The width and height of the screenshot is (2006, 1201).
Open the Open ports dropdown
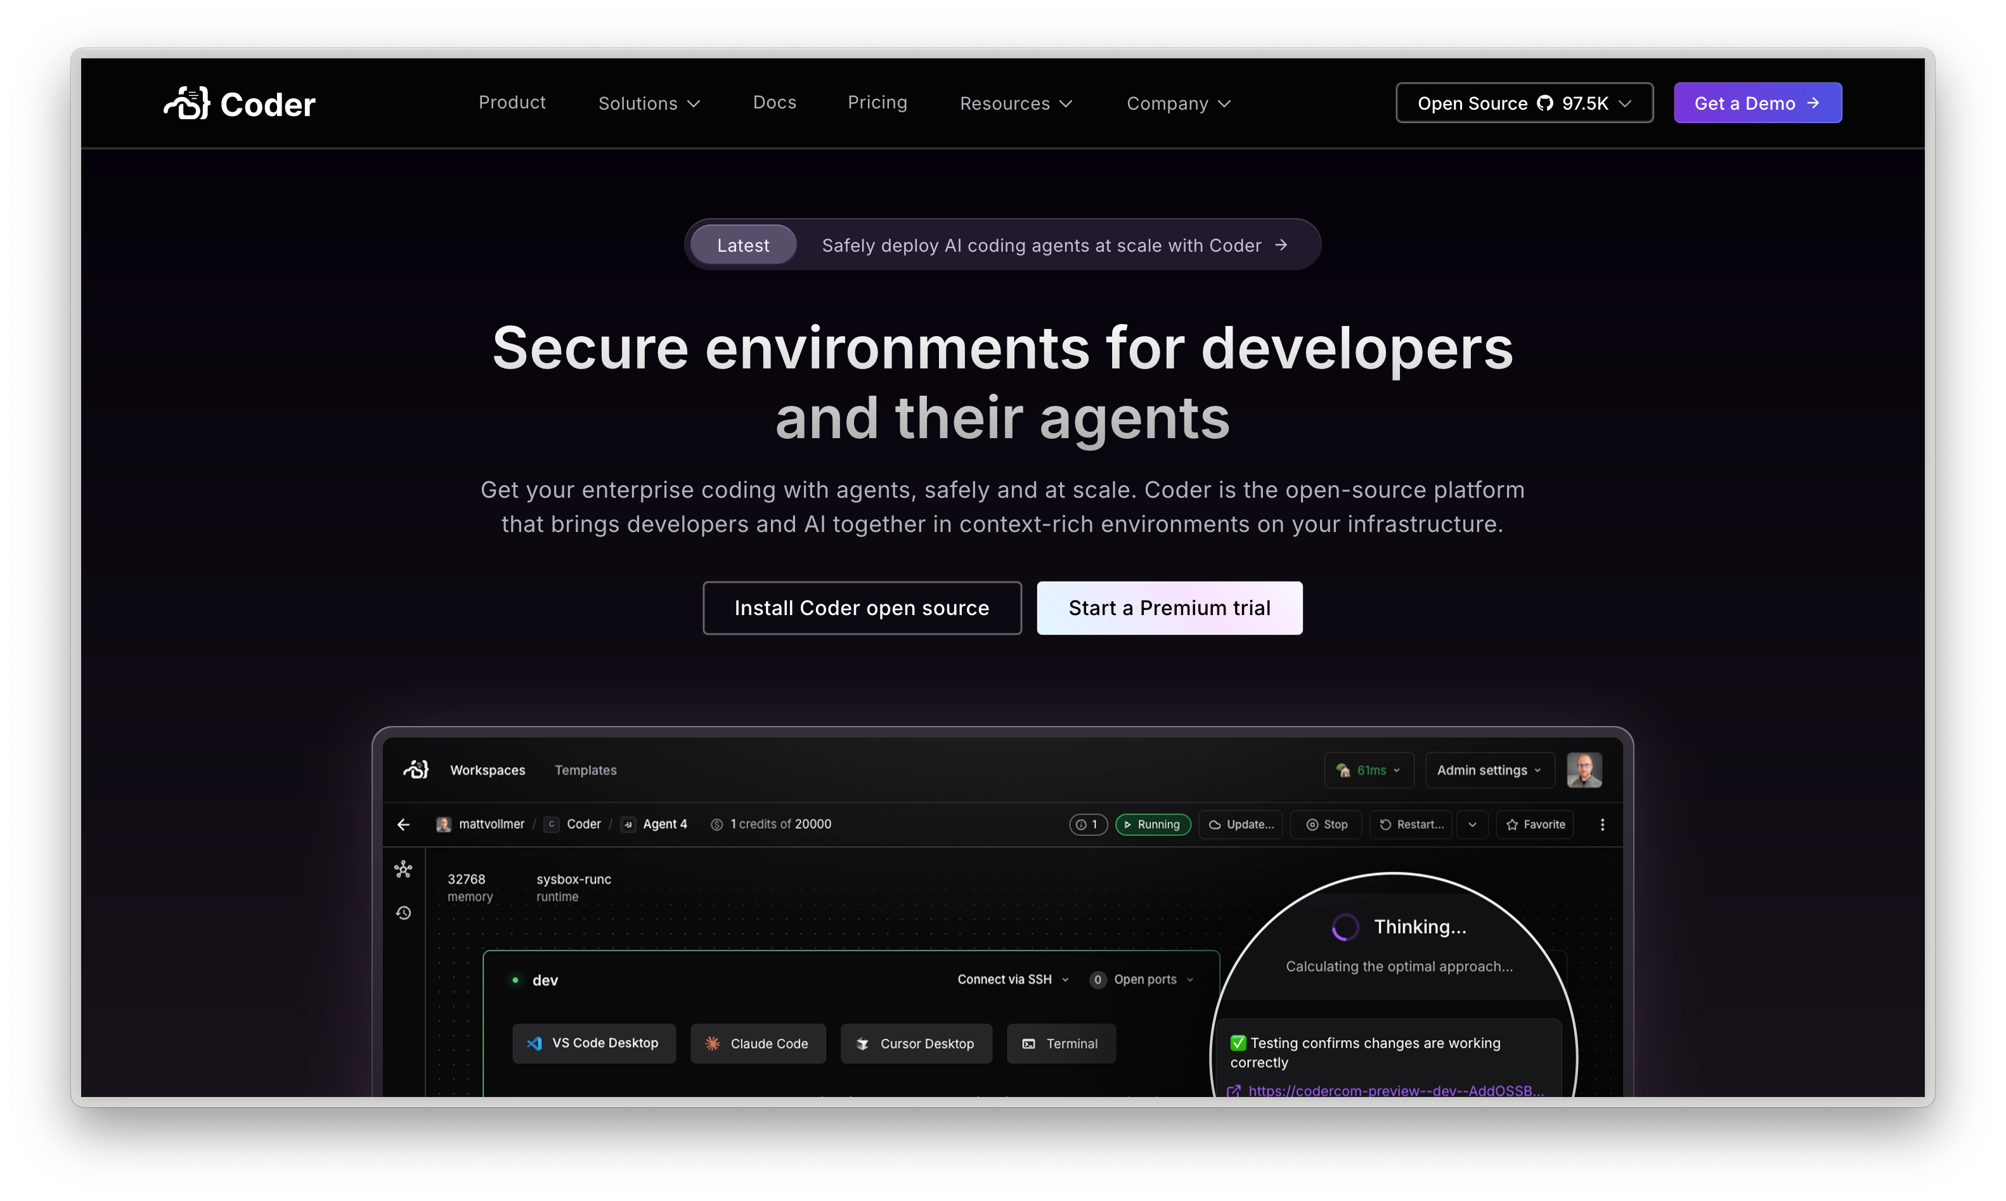[1142, 980]
